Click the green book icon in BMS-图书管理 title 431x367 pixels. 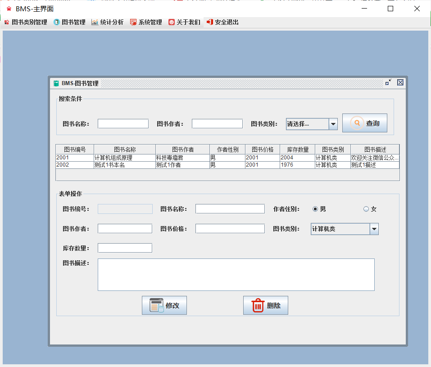coord(56,83)
